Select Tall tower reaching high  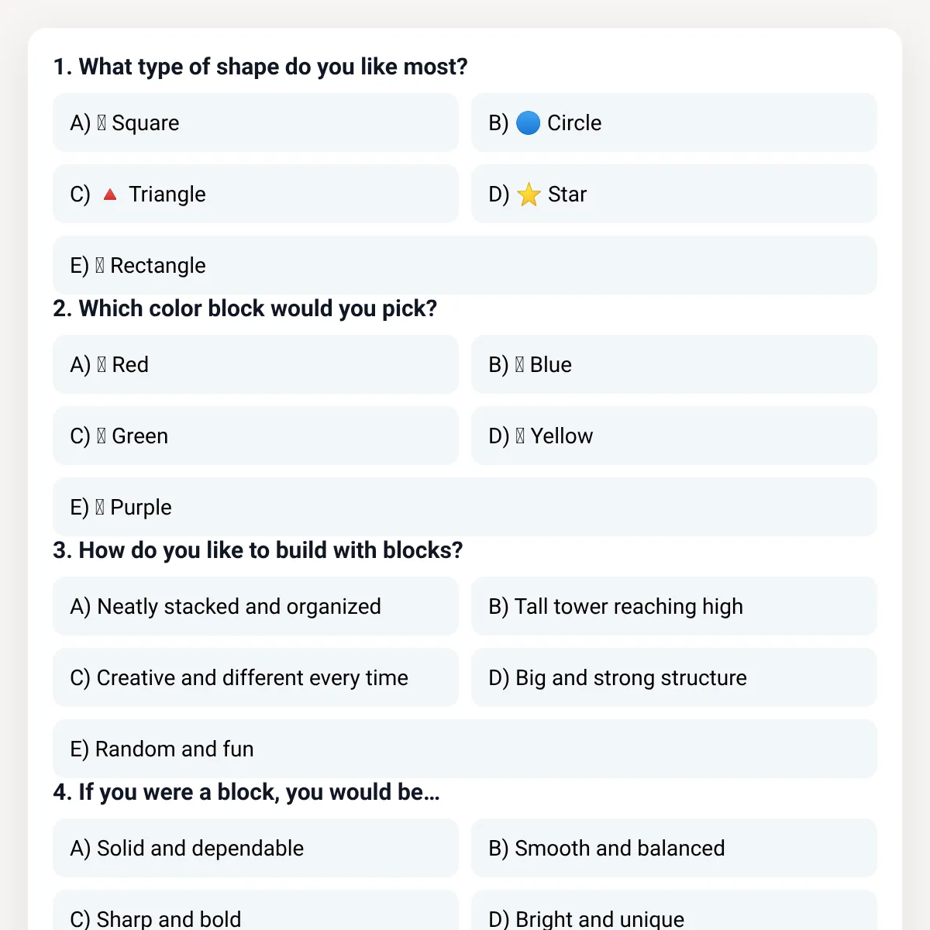tap(674, 606)
